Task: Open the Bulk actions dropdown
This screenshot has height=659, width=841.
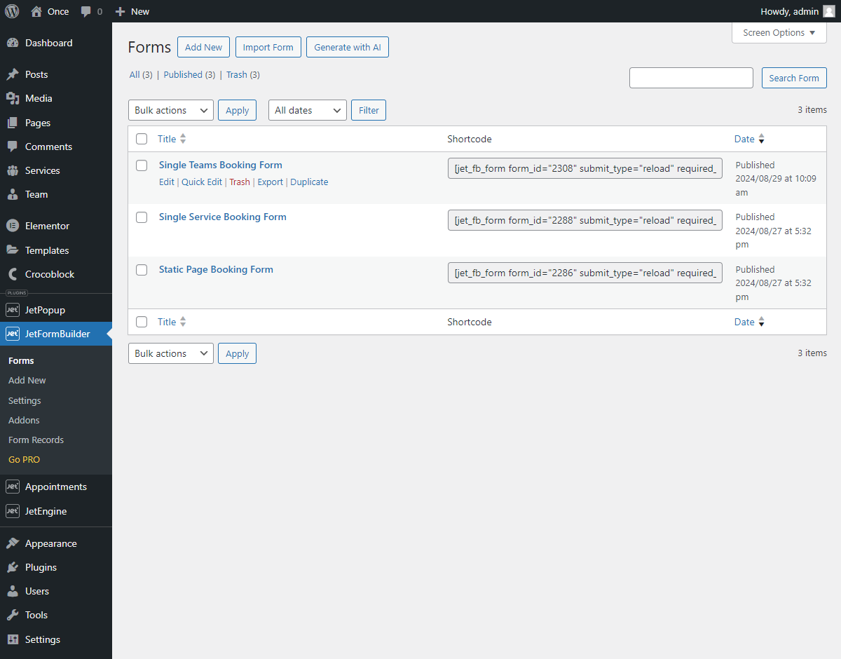Action: (170, 110)
